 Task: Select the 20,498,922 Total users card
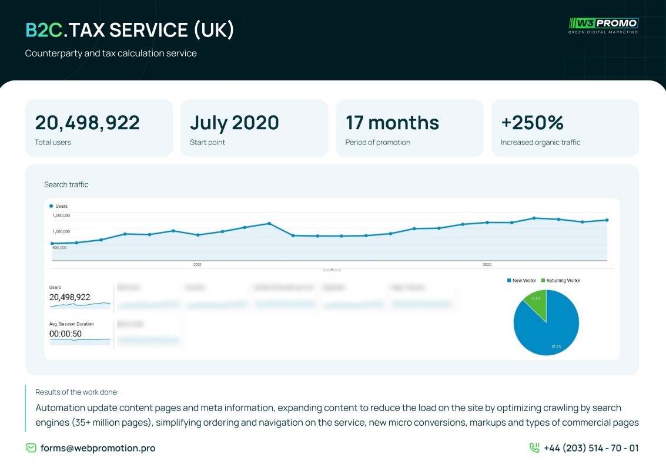pos(99,128)
